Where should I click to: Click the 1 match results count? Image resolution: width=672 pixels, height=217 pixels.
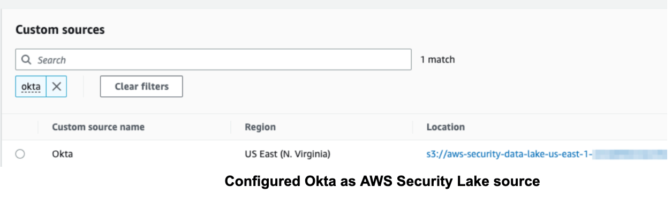point(437,60)
